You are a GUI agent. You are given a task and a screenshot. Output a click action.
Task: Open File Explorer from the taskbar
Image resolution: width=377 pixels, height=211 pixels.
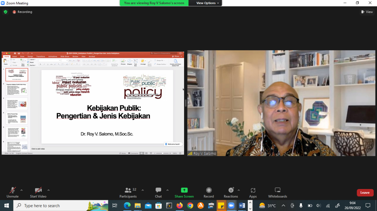(x=138, y=206)
